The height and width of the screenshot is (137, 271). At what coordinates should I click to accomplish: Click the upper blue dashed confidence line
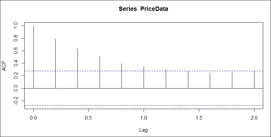pos(144,71)
